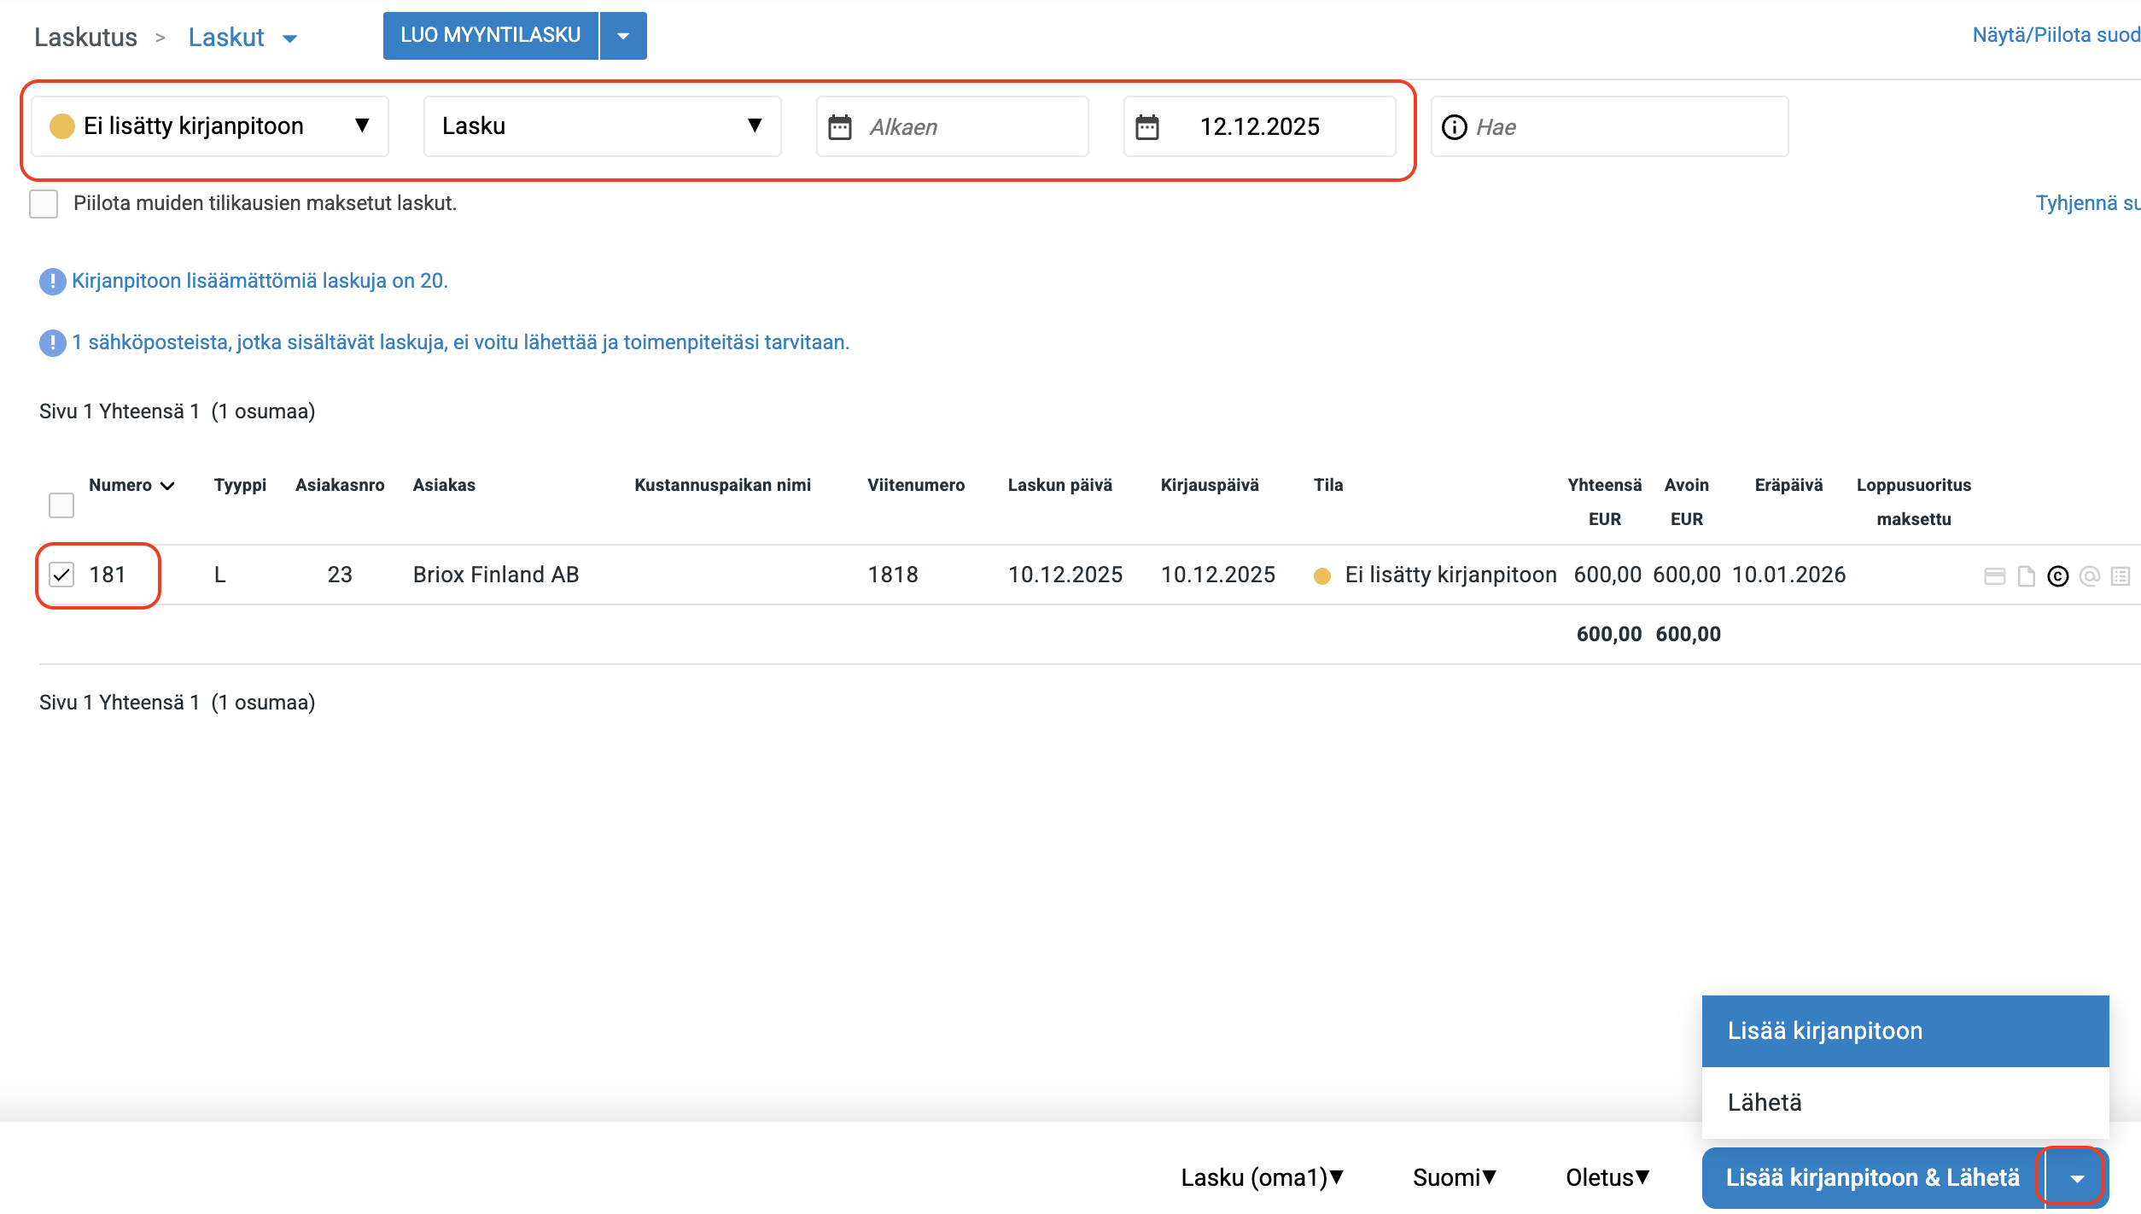Click the list details icon at the row end
This screenshot has height=1214, width=2141.
point(2121,576)
